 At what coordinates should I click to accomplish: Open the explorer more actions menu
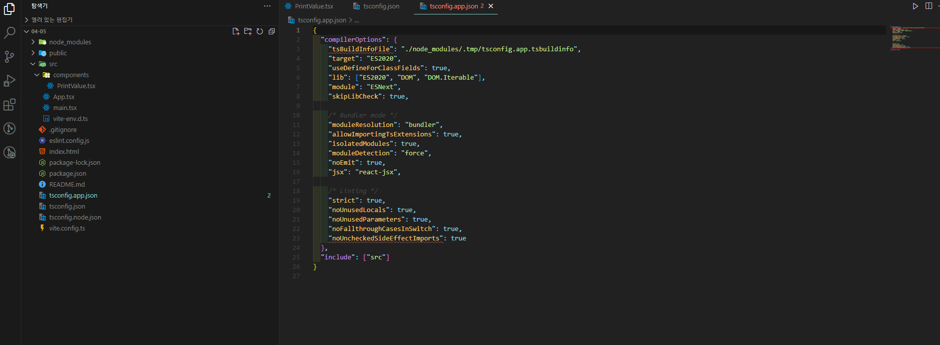coord(267,6)
